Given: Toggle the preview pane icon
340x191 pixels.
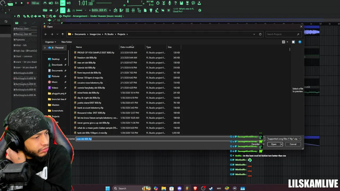Looking at the screenshot, I should point(293,42).
